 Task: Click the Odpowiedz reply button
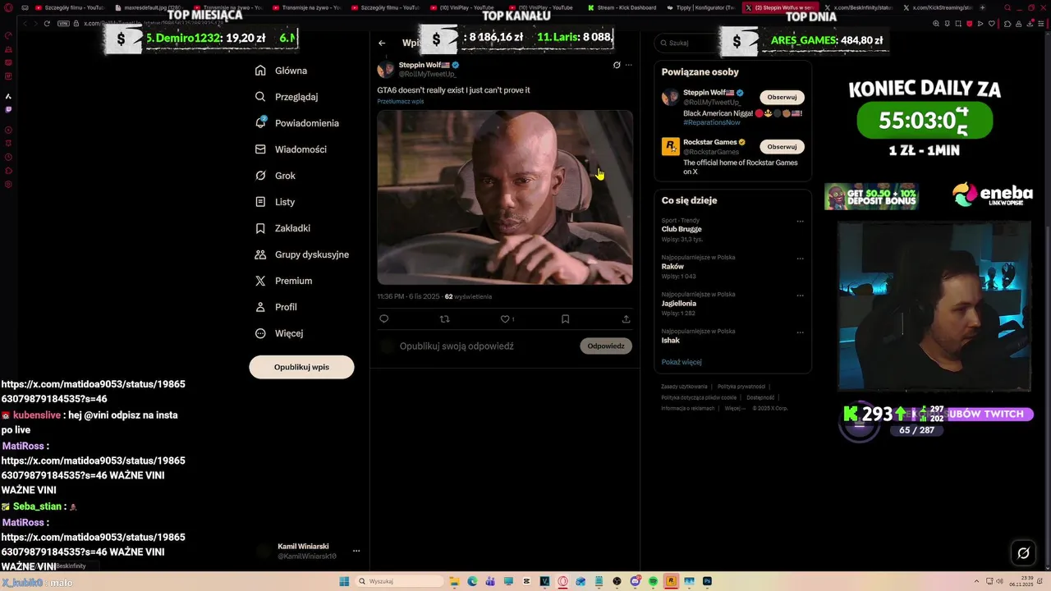(x=606, y=346)
